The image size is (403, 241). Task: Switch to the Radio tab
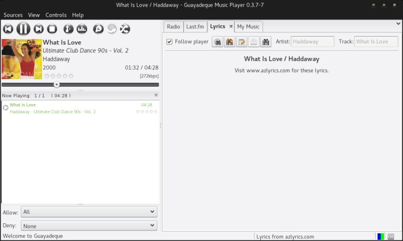(x=174, y=27)
